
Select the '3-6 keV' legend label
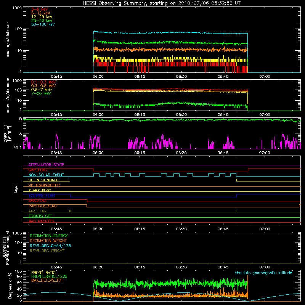pyautogui.click(x=40, y=9)
